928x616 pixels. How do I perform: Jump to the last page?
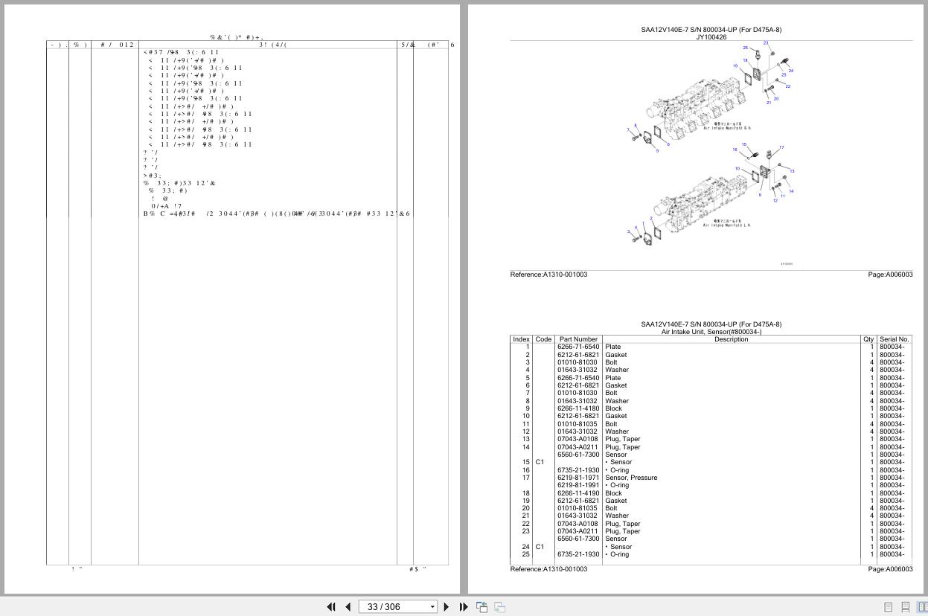pos(464,607)
